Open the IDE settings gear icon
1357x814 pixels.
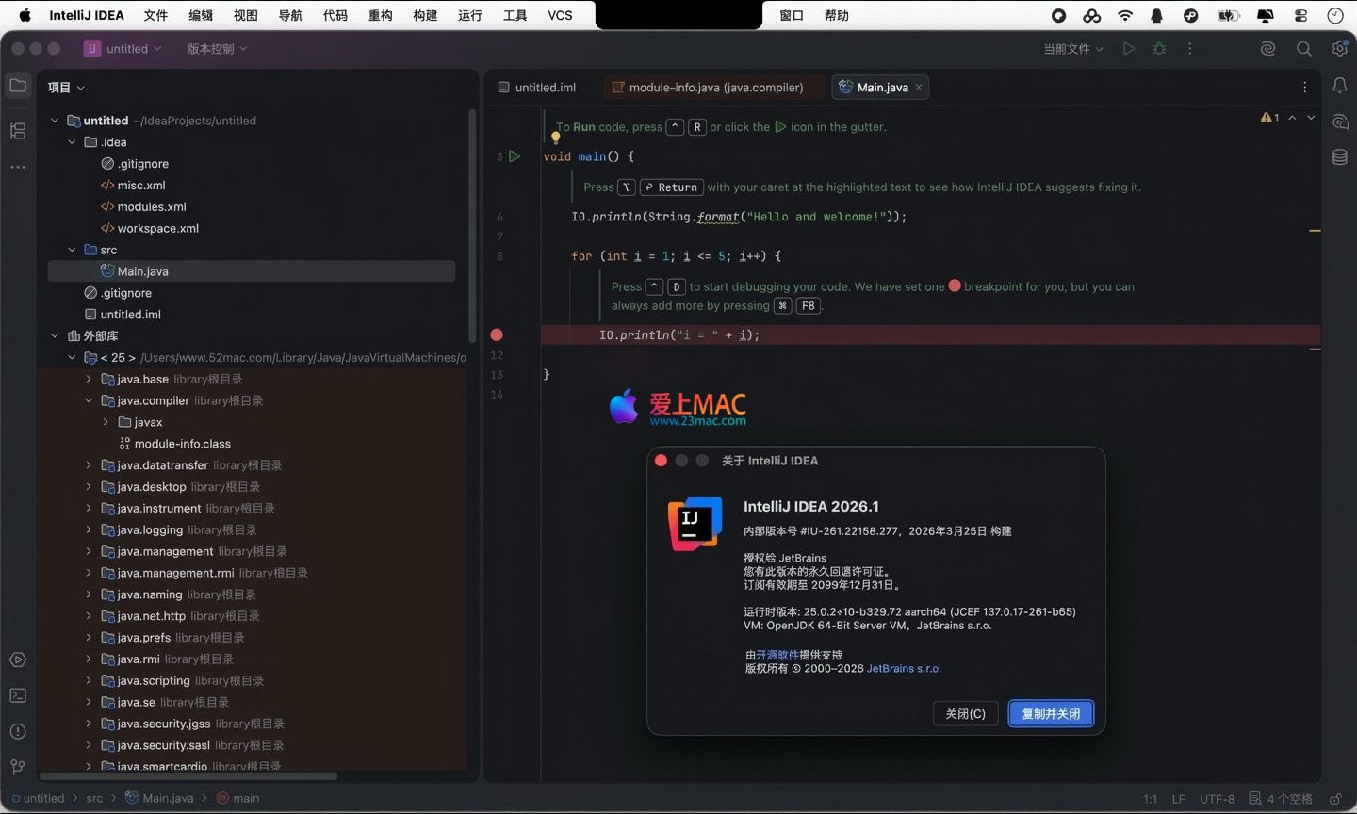tap(1339, 49)
